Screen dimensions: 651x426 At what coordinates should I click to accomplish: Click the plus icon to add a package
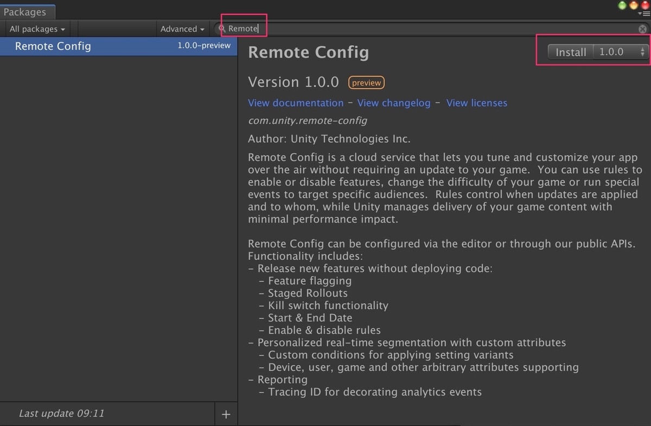point(226,414)
